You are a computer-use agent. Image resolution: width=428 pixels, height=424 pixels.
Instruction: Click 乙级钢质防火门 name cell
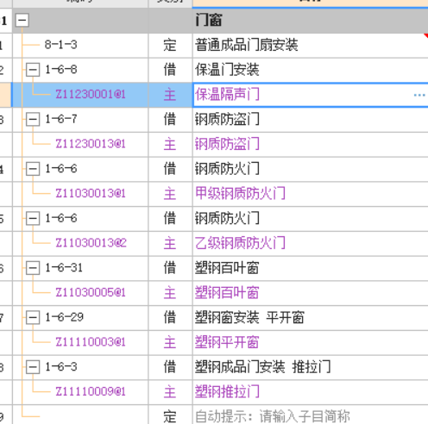click(310, 243)
